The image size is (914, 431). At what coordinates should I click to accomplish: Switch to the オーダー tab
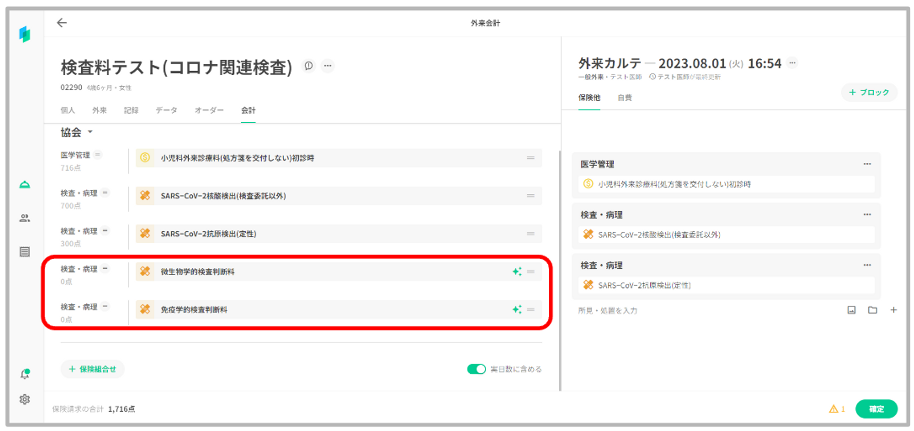pyautogui.click(x=209, y=110)
